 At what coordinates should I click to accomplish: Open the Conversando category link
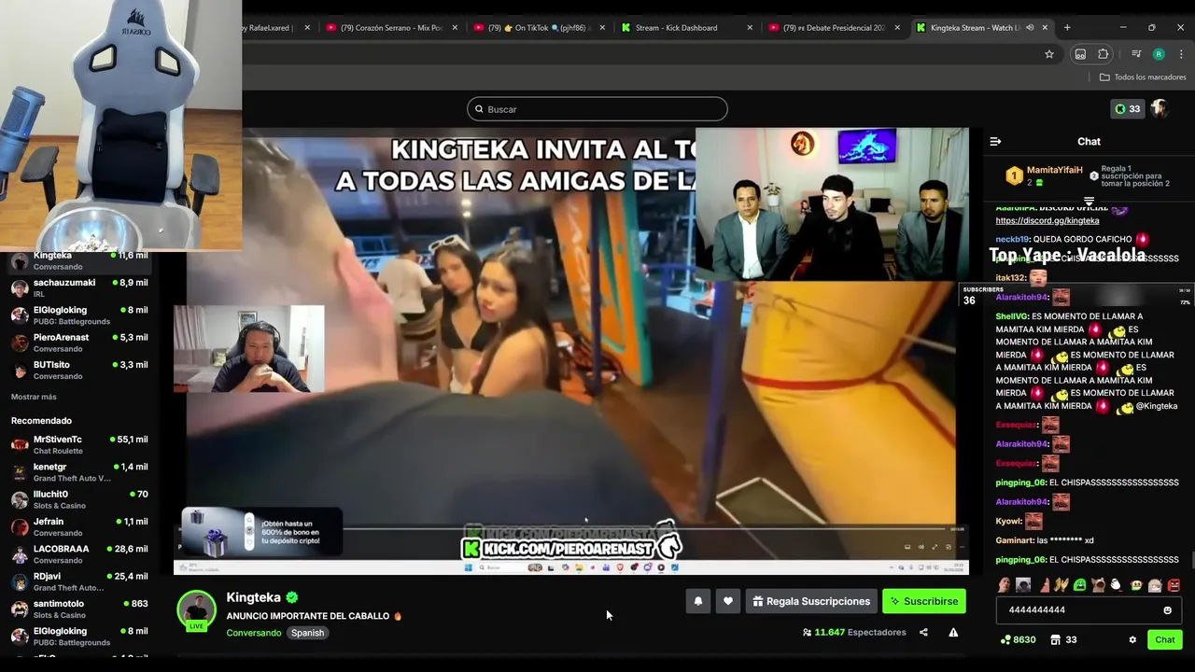tap(254, 633)
